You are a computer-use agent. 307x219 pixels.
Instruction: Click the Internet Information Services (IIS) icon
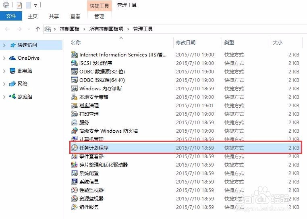(75, 54)
